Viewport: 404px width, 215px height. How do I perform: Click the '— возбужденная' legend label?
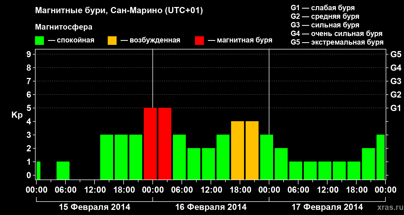(150, 41)
